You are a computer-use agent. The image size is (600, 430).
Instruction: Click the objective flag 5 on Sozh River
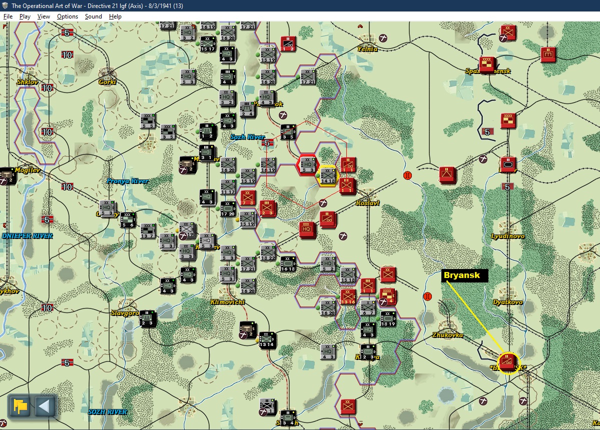click(x=267, y=143)
